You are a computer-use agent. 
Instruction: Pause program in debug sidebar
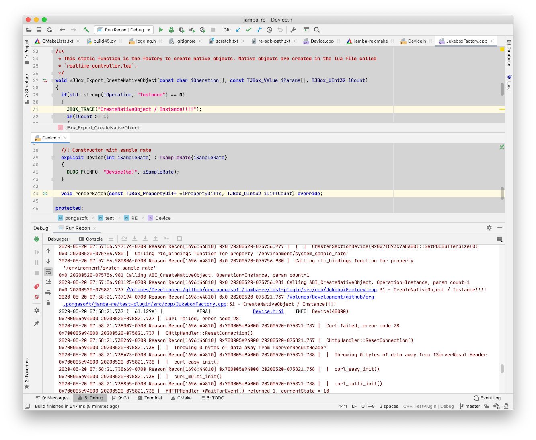[x=37, y=262]
